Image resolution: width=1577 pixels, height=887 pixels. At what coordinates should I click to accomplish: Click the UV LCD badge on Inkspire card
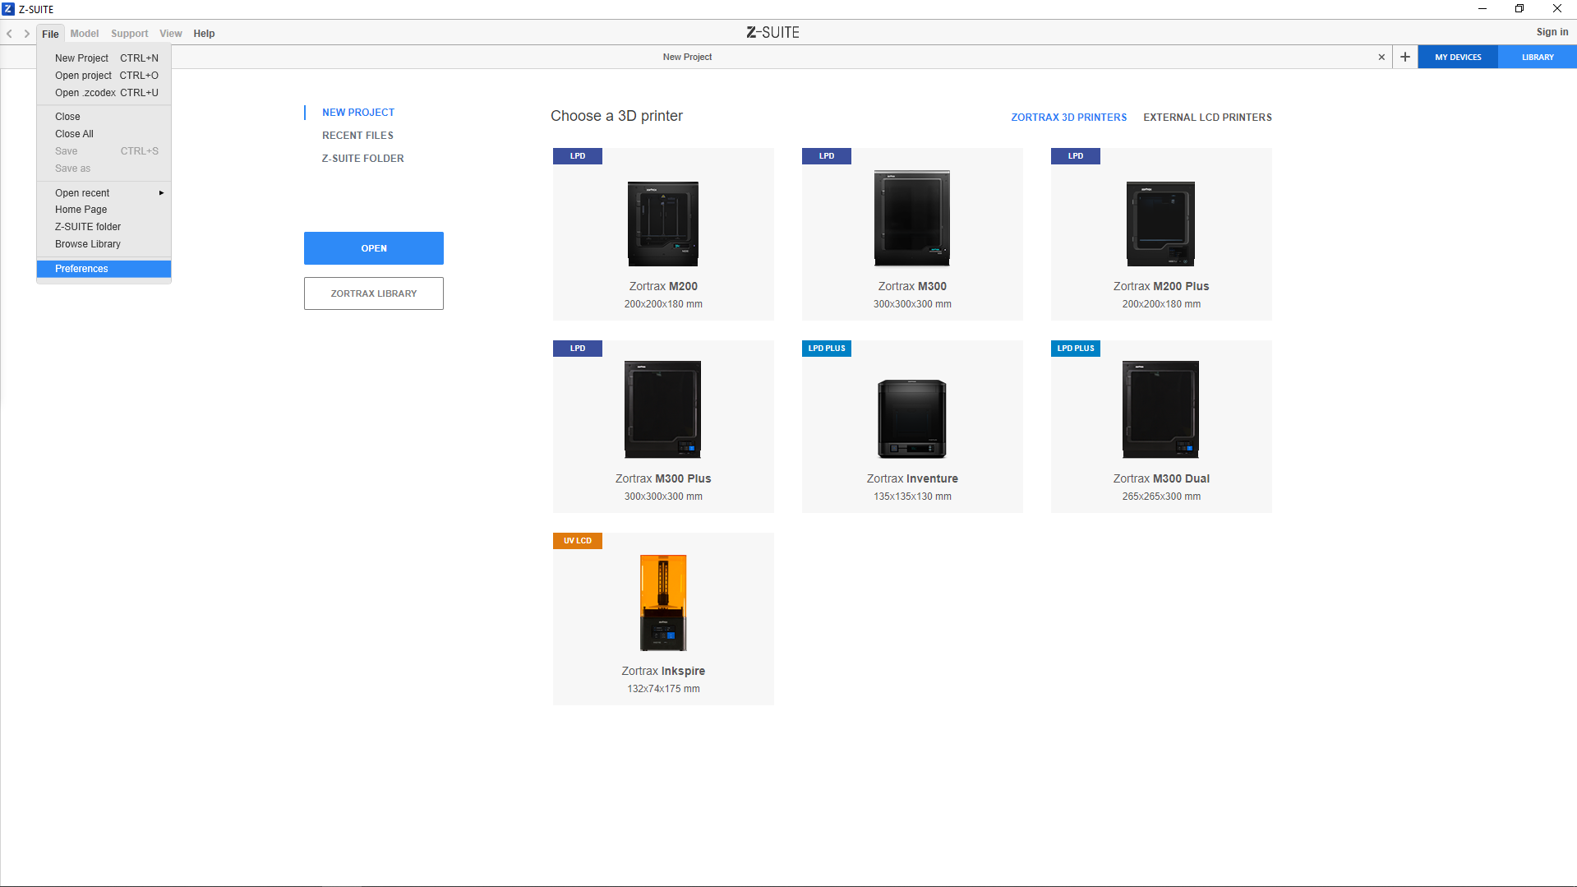(578, 541)
